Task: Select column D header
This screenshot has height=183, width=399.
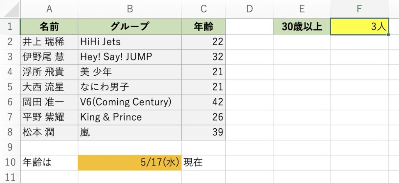Action: coord(249,9)
